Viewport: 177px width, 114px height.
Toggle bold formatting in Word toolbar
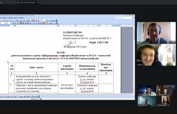13,23
